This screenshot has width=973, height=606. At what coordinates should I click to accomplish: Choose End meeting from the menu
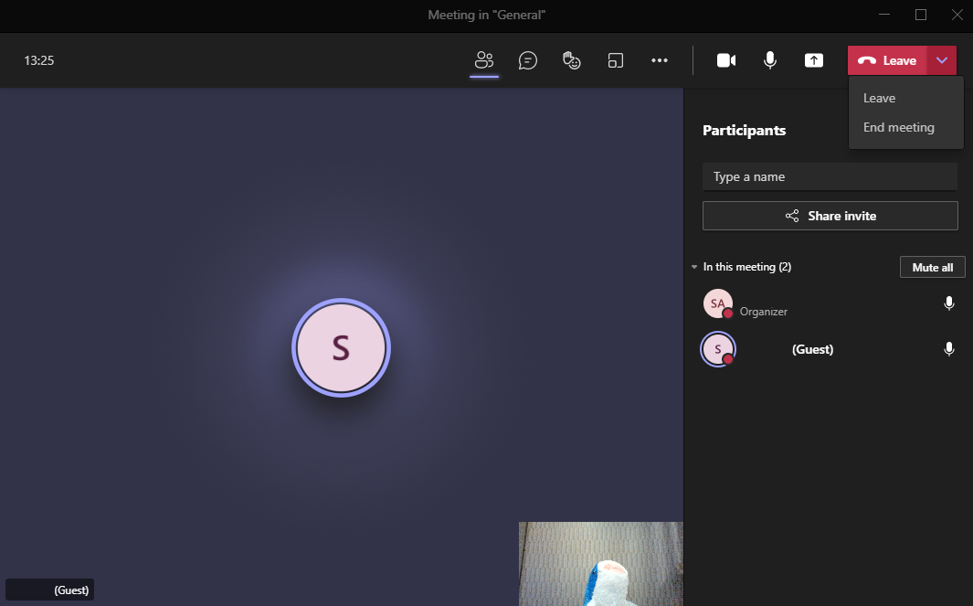(x=898, y=127)
